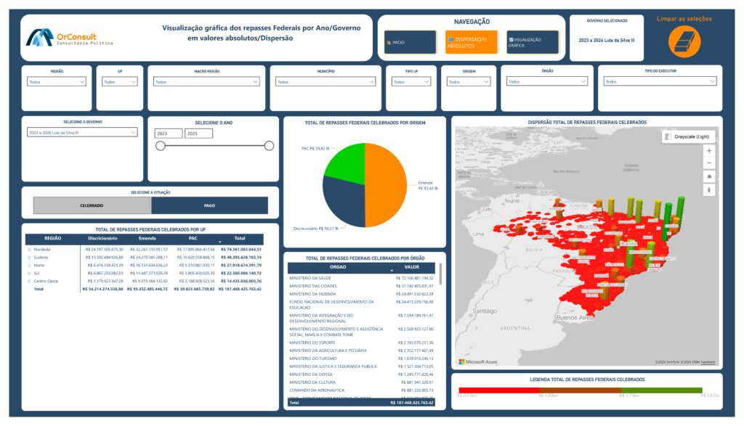Expand the Nordeste row in table

(30, 248)
